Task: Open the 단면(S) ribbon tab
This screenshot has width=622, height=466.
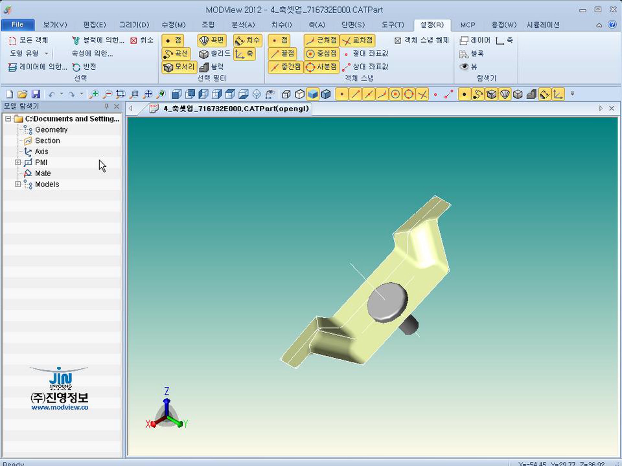Action: [353, 25]
